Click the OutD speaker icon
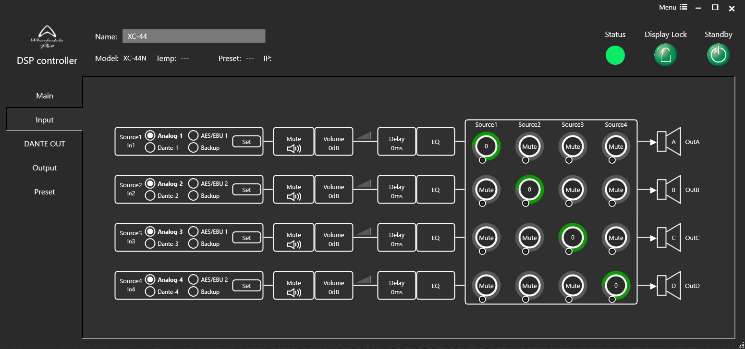Image resolution: width=745 pixels, height=349 pixels. click(669, 286)
